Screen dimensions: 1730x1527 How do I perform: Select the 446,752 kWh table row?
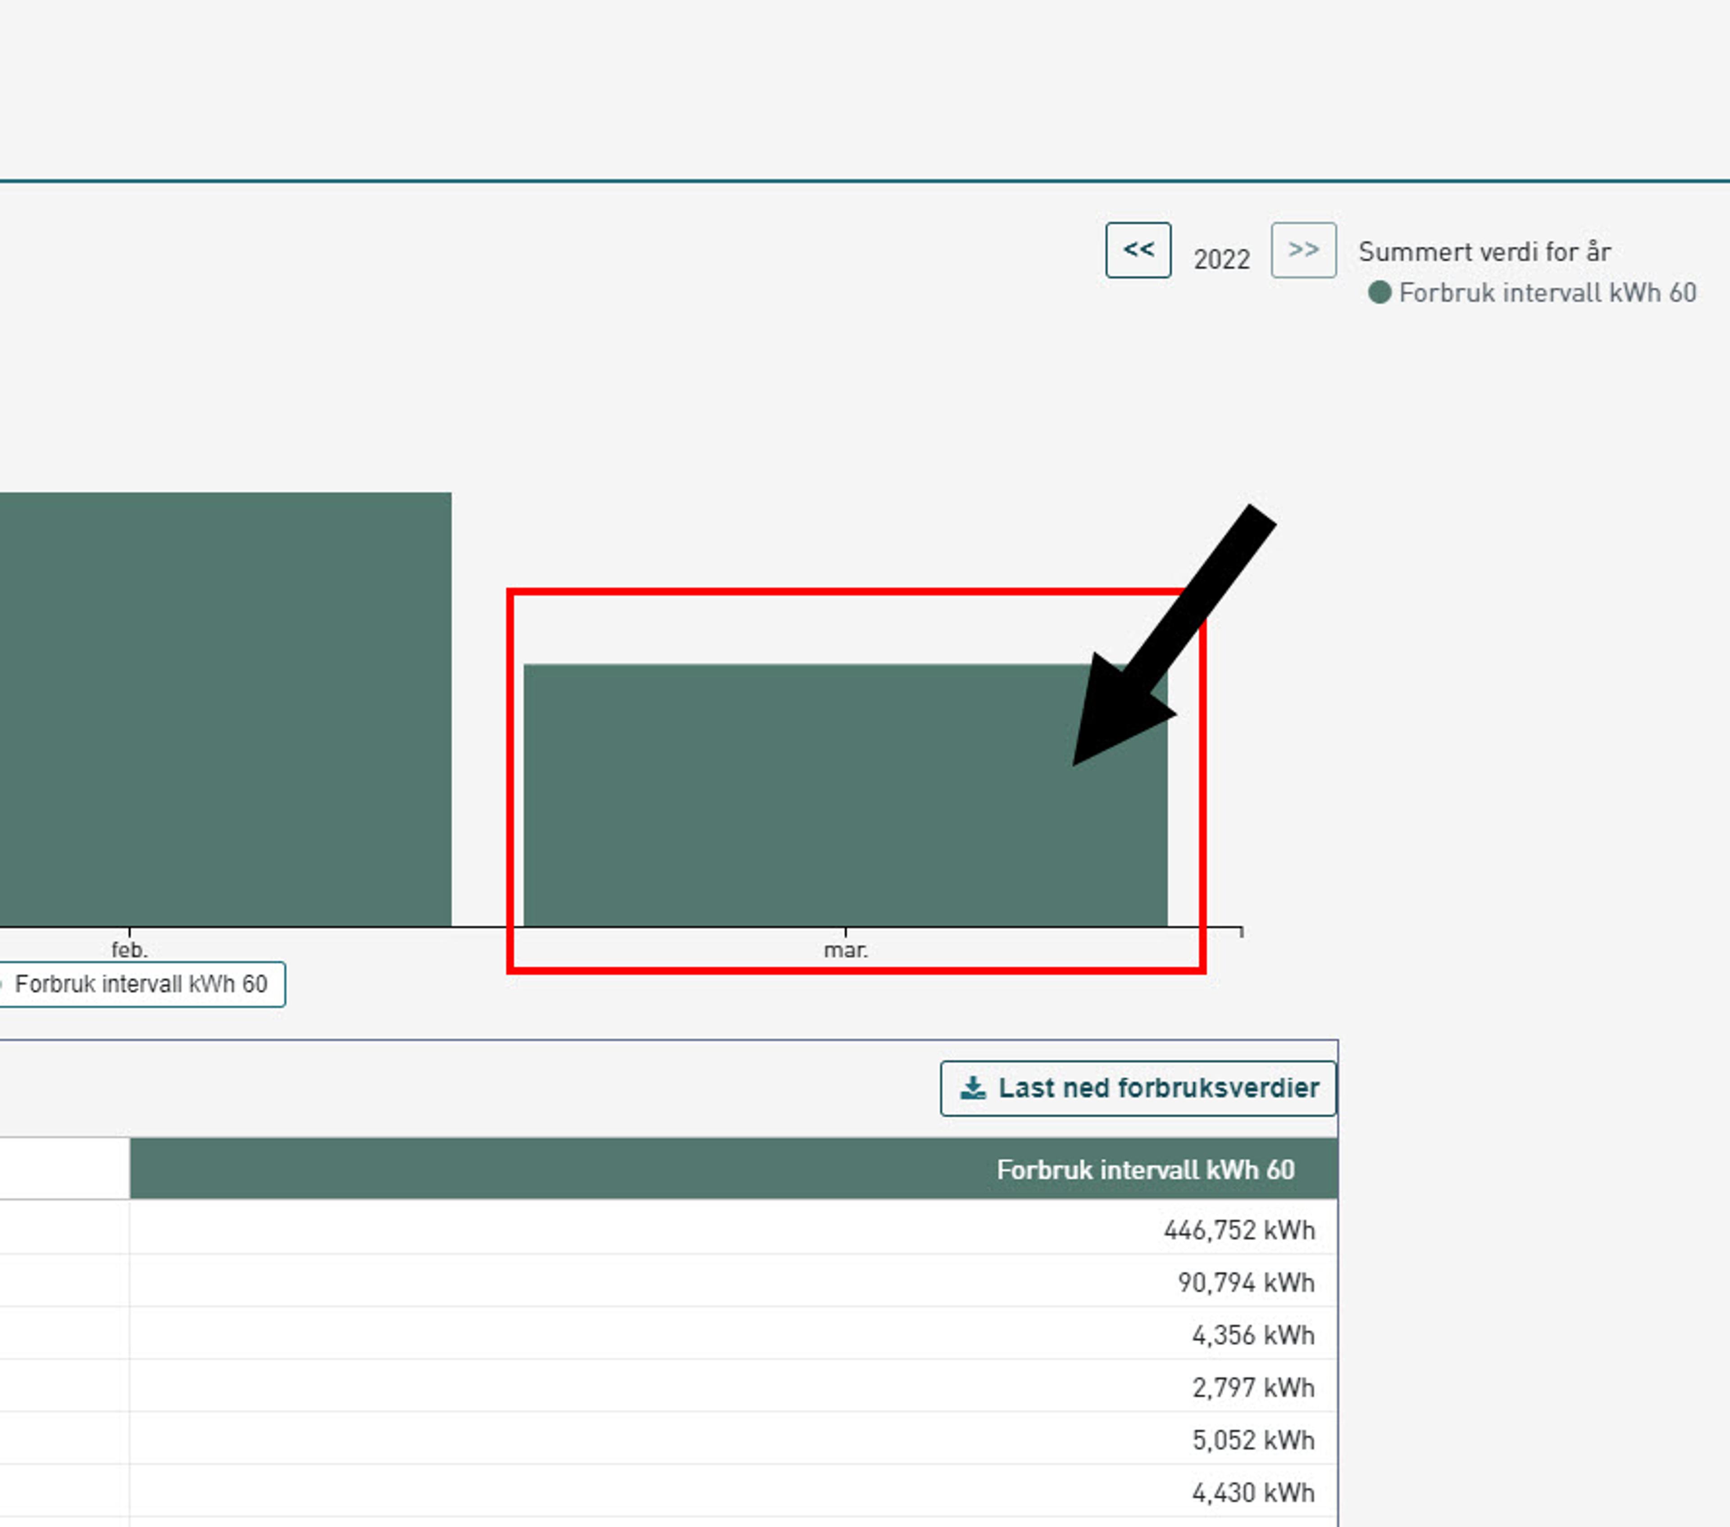1238,1229
